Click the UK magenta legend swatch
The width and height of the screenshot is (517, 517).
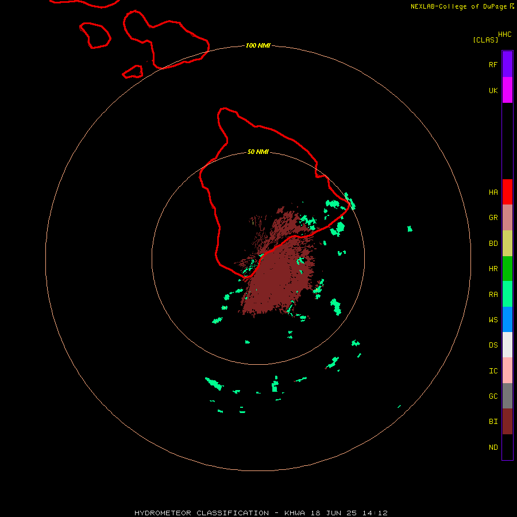(507, 90)
